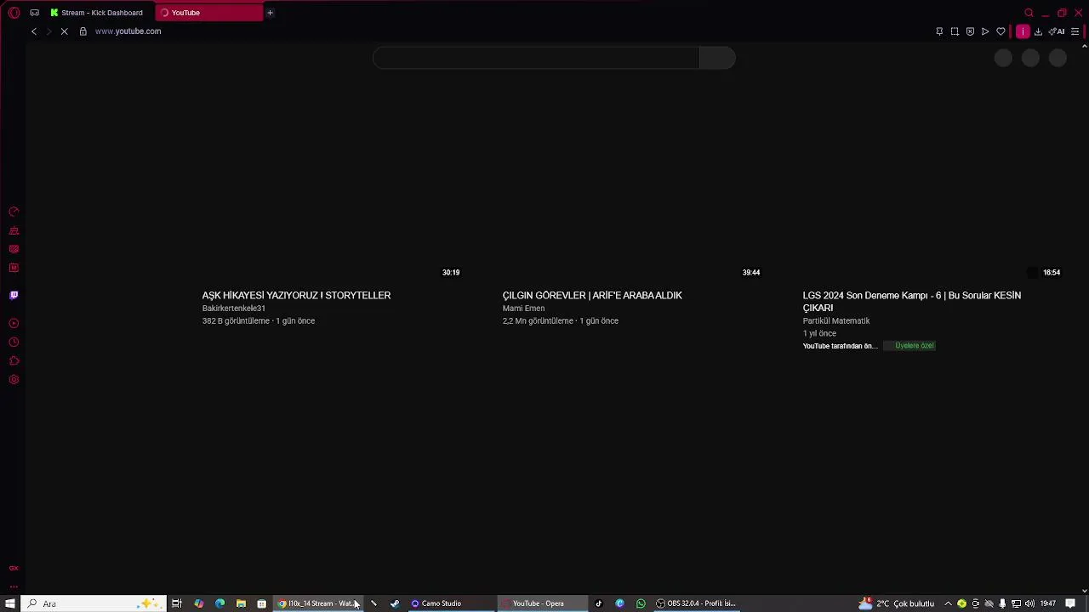Expand hidden system tray icons chevron
The width and height of the screenshot is (1089, 612).
(x=948, y=603)
